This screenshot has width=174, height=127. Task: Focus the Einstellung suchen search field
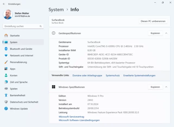(x=23, y=26)
